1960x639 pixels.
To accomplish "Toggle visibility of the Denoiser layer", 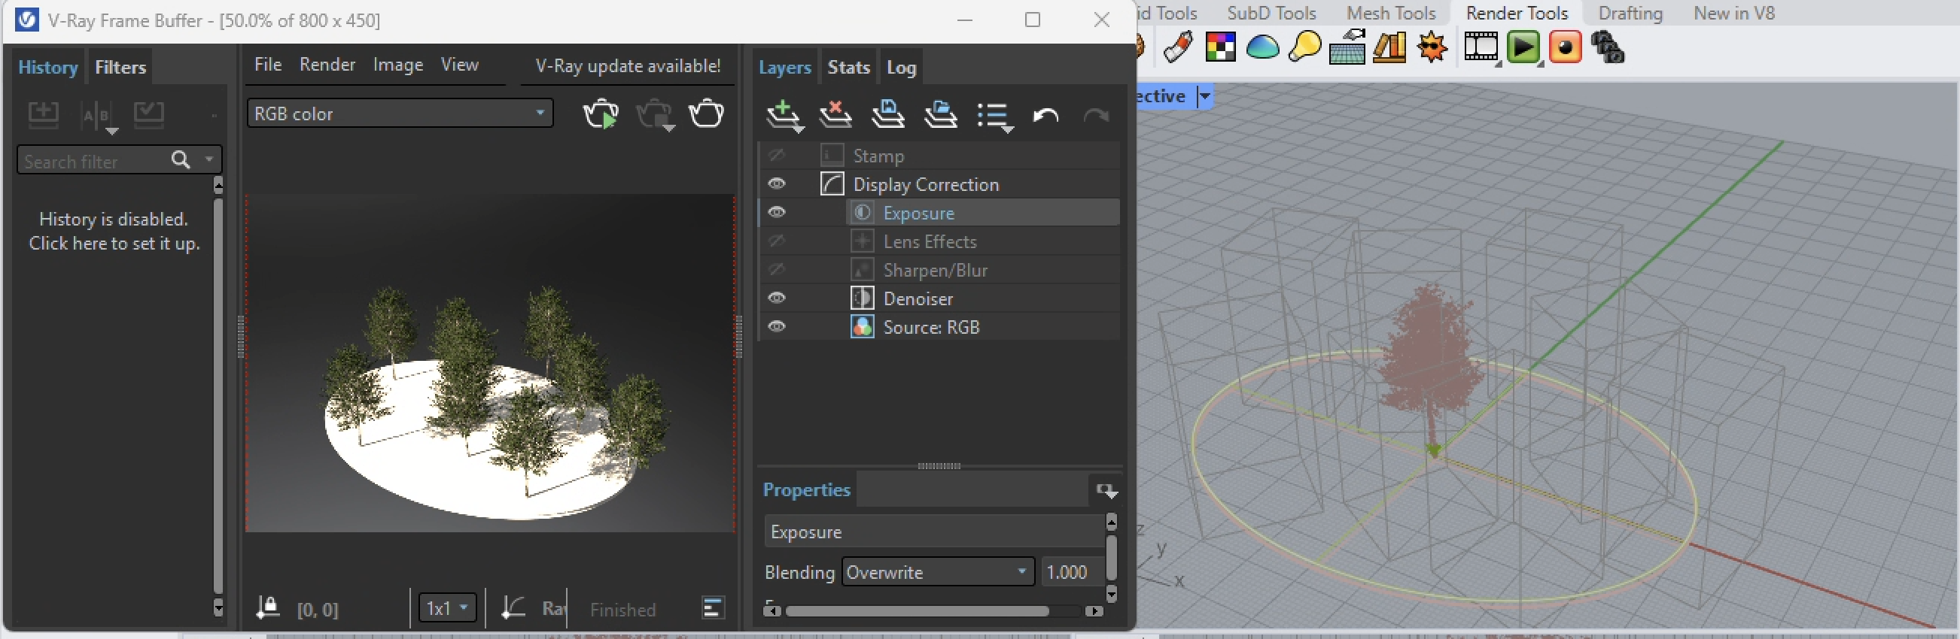I will pos(776,298).
